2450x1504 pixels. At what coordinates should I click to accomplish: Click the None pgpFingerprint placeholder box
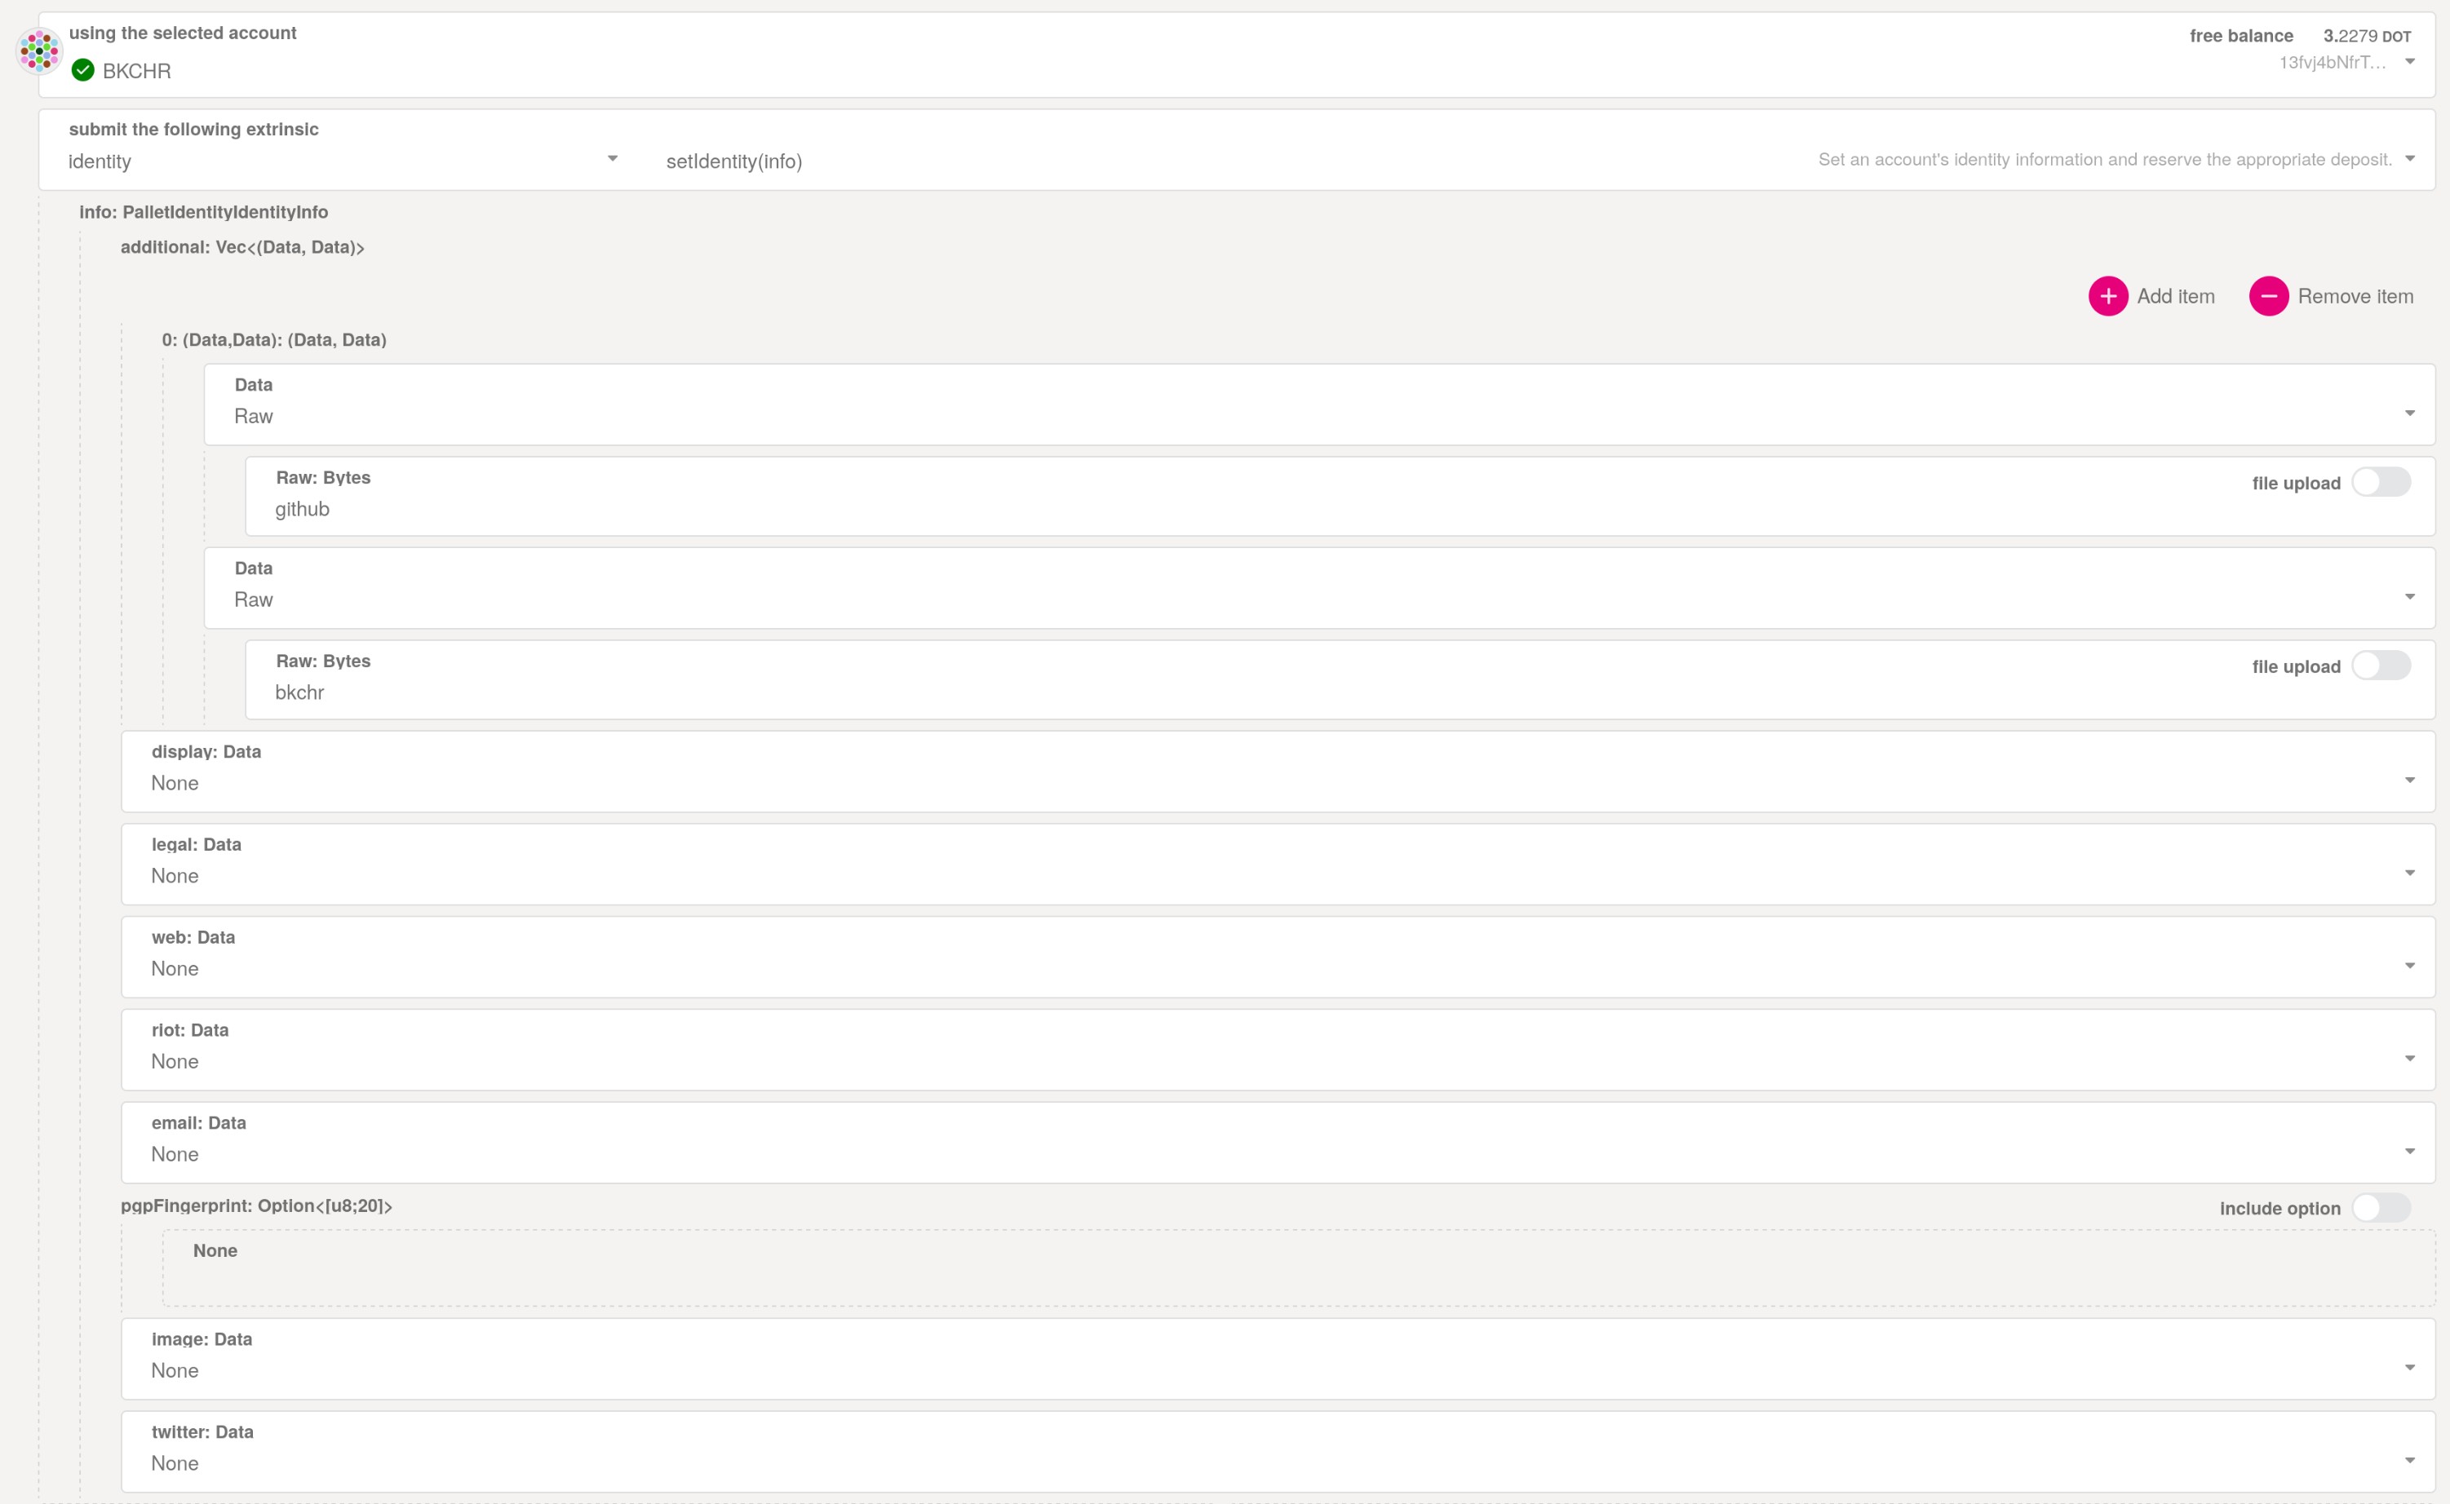[x=1298, y=1268]
